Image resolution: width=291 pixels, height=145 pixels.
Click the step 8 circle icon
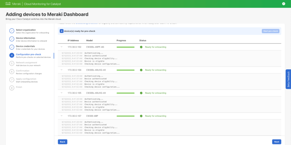coord(12,88)
